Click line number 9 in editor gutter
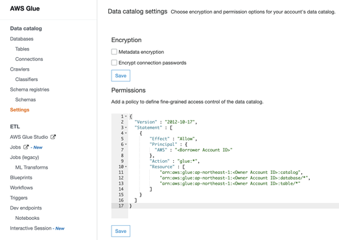This screenshot has height=240, width=339. click(x=122, y=162)
